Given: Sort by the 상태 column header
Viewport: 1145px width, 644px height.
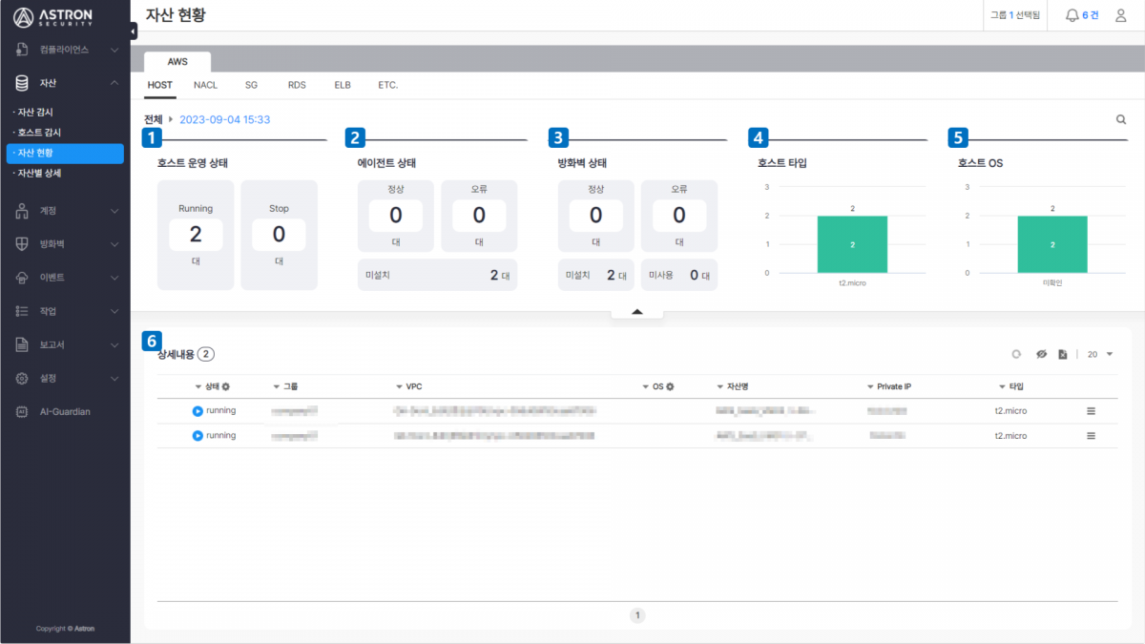Looking at the screenshot, I should click(x=207, y=386).
